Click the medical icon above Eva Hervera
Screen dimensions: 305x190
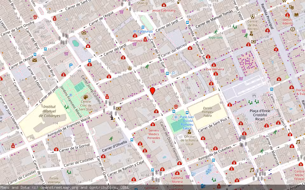click(214, 65)
